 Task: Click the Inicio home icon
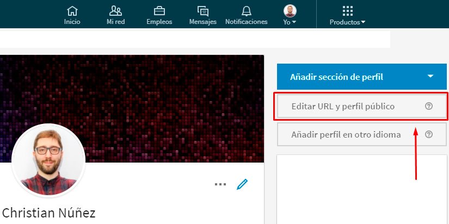72,11
